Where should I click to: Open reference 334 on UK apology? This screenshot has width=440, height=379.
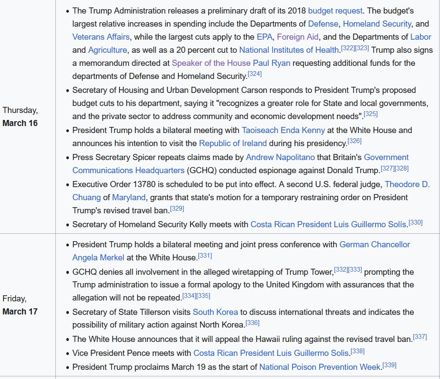click(x=189, y=296)
